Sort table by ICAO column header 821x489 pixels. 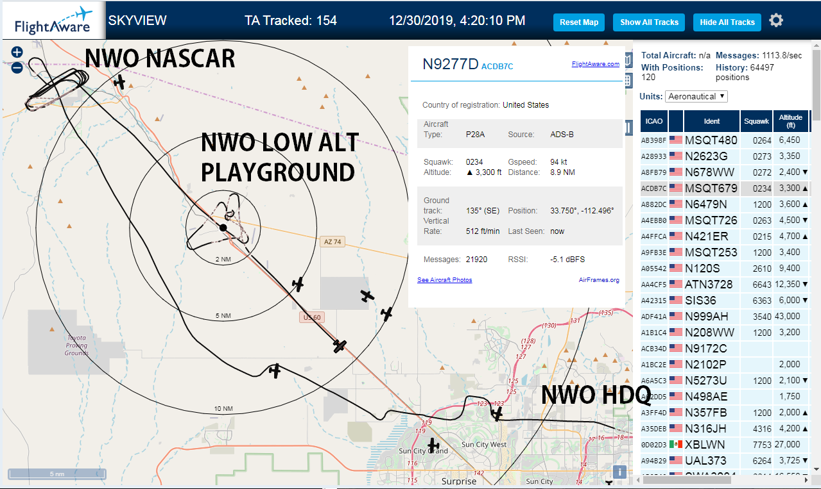(x=654, y=120)
